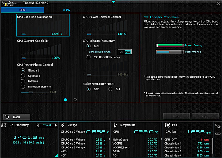222x158 pixels.
Task: Click the DRAM temperature row
Action: (135, 151)
